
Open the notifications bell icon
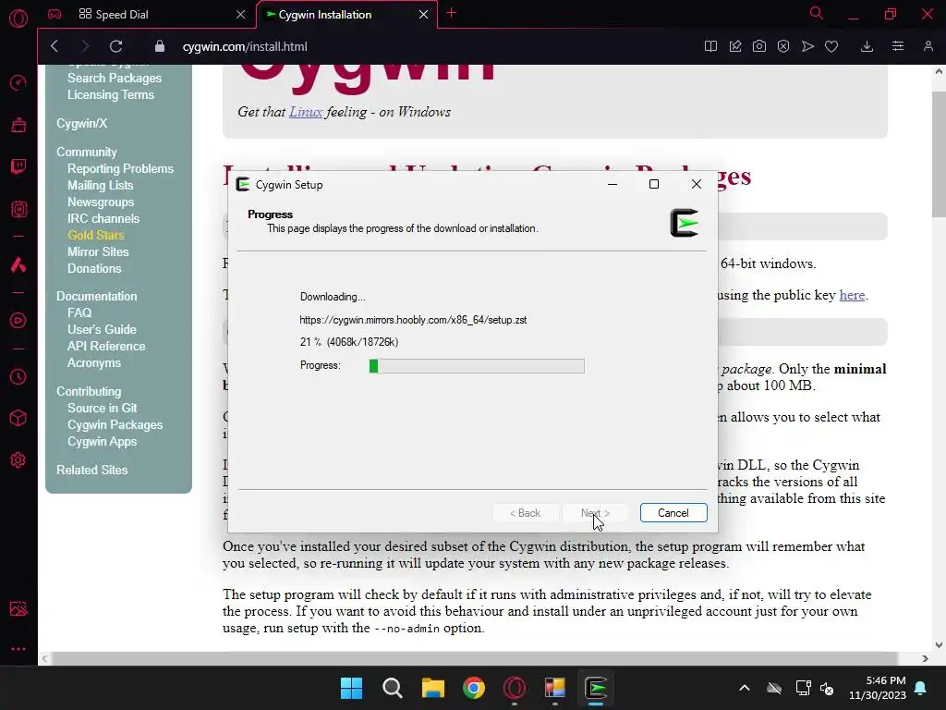[x=921, y=688]
